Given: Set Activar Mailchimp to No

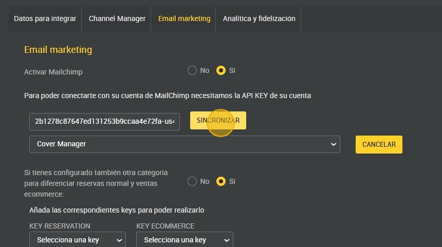Looking at the screenshot, I should click(192, 70).
